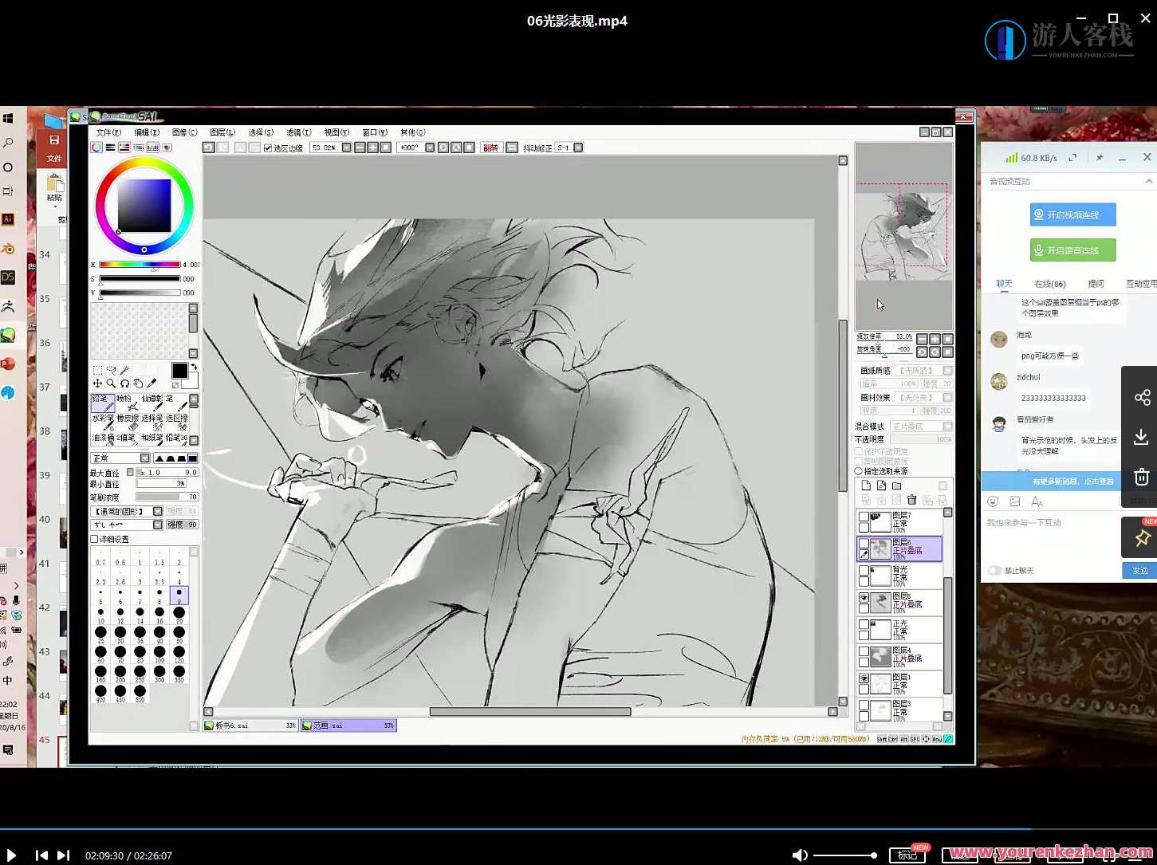The height and width of the screenshot is (865, 1157).
Task: Hide layer 图层5 via eye icon
Action: [x=864, y=597]
